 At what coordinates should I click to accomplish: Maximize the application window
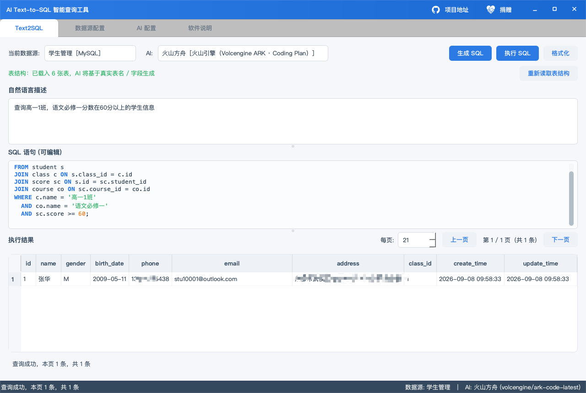(554, 9)
